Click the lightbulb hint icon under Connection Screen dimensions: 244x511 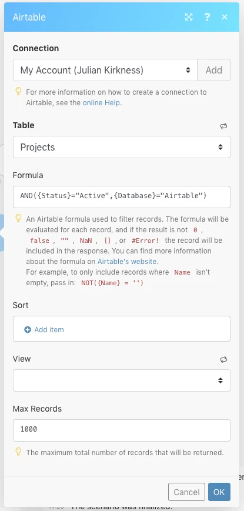click(x=19, y=92)
